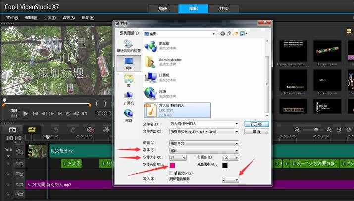
Task: Open the 帮助 menu
Action: (x=88, y=18)
